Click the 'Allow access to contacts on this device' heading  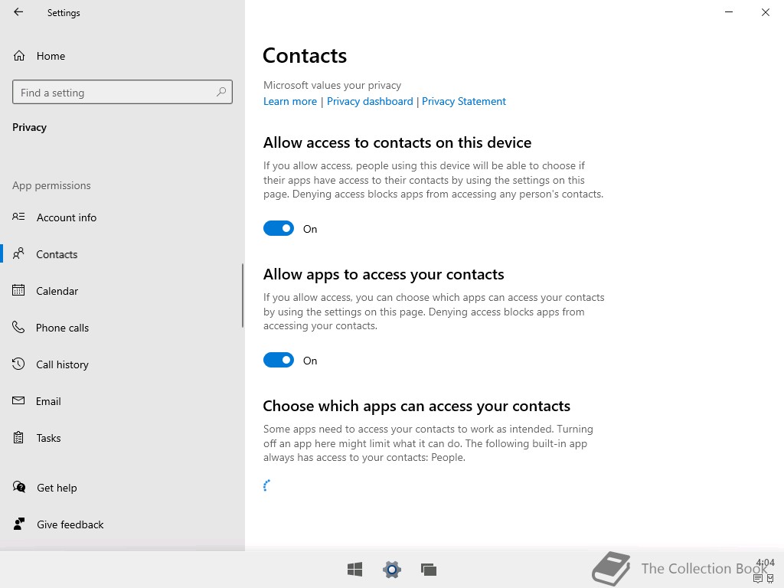[x=397, y=142]
